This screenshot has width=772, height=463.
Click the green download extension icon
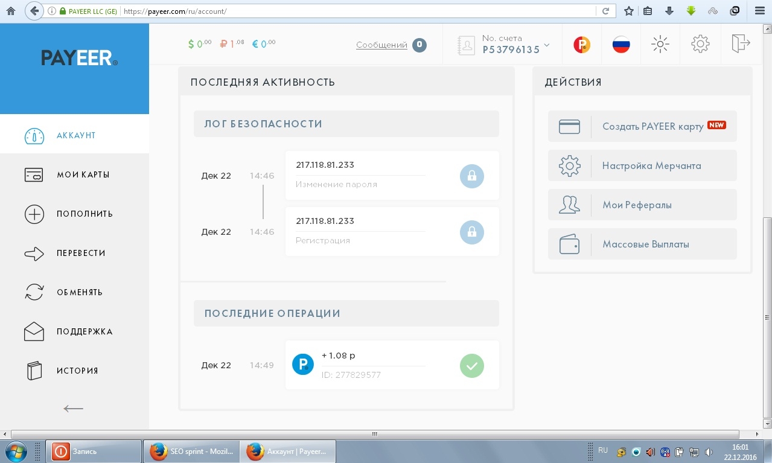tap(691, 11)
